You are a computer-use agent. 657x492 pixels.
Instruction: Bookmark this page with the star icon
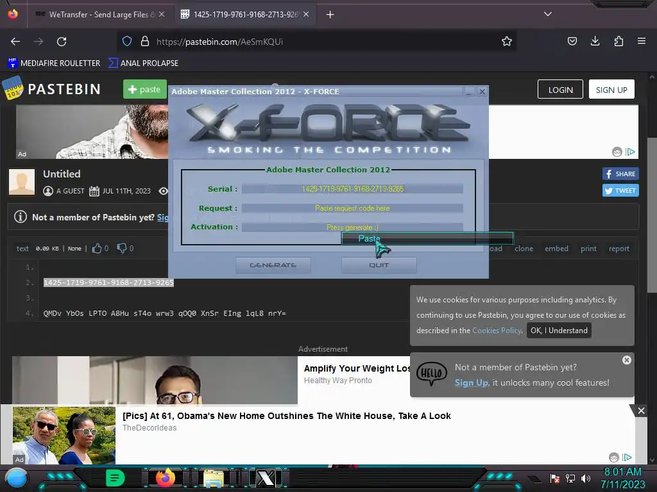(x=507, y=41)
